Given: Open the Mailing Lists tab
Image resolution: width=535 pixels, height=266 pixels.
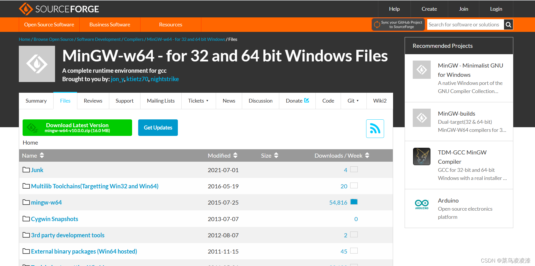Looking at the screenshot, I should tap(161, 101).
